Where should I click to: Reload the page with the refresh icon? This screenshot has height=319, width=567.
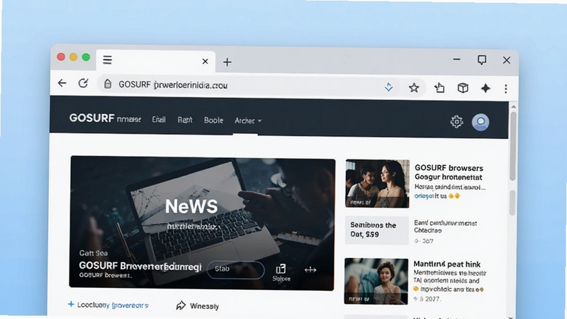(x=83, y=83)
